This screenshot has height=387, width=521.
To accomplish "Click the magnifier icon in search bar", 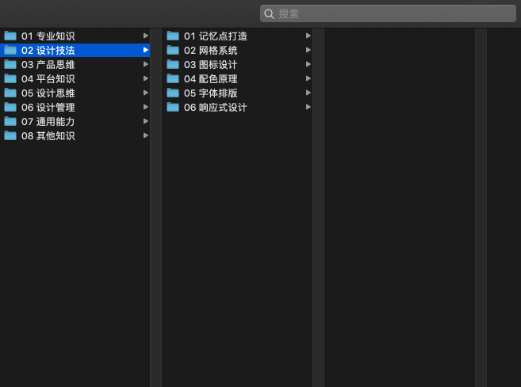I will 269,14.
